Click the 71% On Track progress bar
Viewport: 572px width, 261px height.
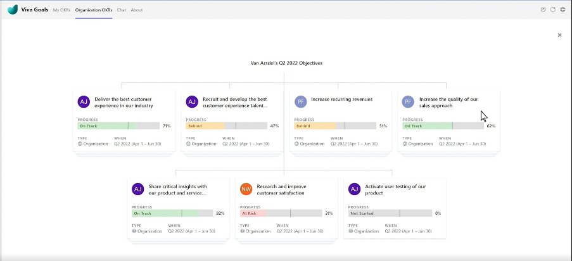click(118, 126)
